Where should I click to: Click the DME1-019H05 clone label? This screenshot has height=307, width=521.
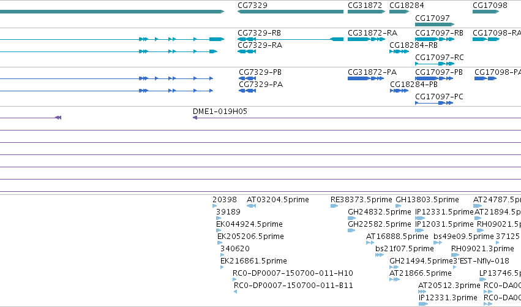(220, 112)
